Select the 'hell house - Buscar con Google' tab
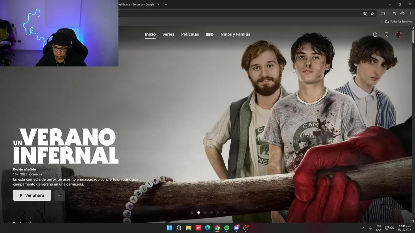The height and width of the screenshot is (233, 415). click(137, 5)
